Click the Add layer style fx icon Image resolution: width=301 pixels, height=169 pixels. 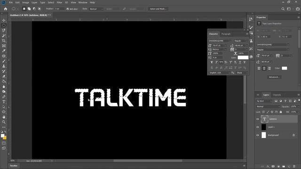tap(268, 166)
